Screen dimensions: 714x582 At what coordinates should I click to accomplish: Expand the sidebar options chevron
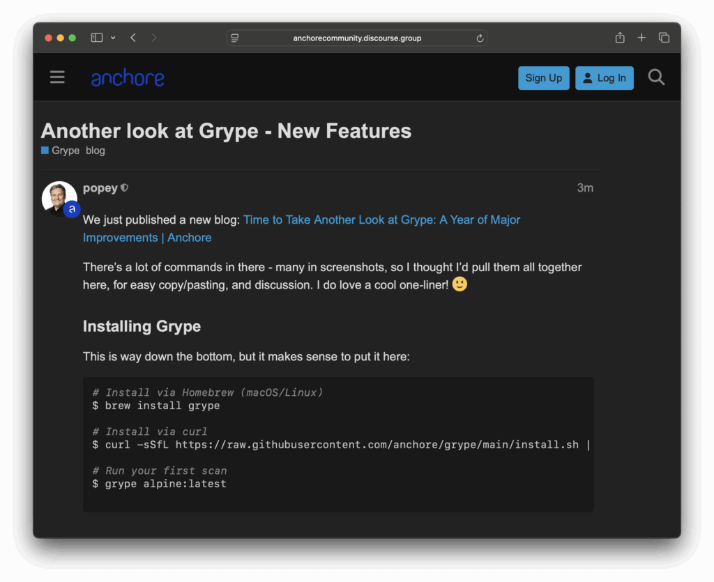point(113,38)
